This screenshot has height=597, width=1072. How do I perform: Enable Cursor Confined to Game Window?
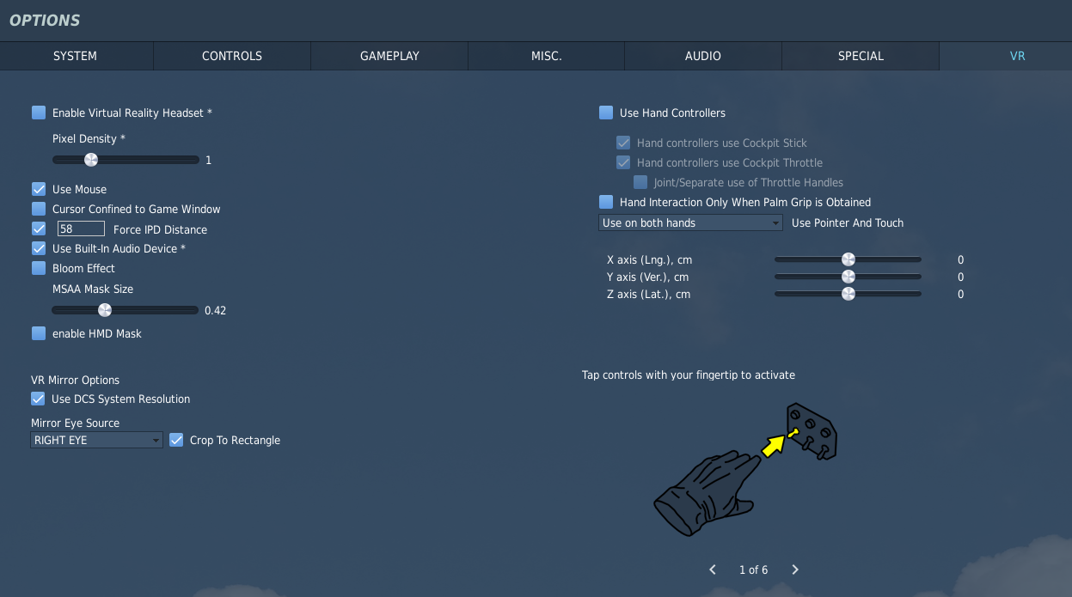point(39,209)
